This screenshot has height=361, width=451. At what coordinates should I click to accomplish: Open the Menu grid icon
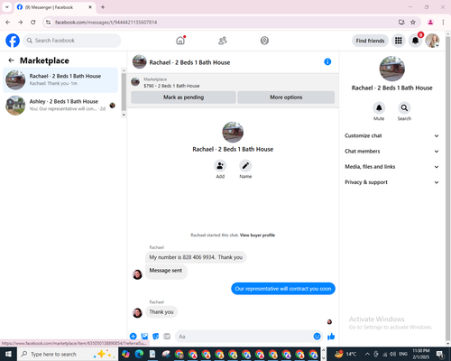point(399,41)
